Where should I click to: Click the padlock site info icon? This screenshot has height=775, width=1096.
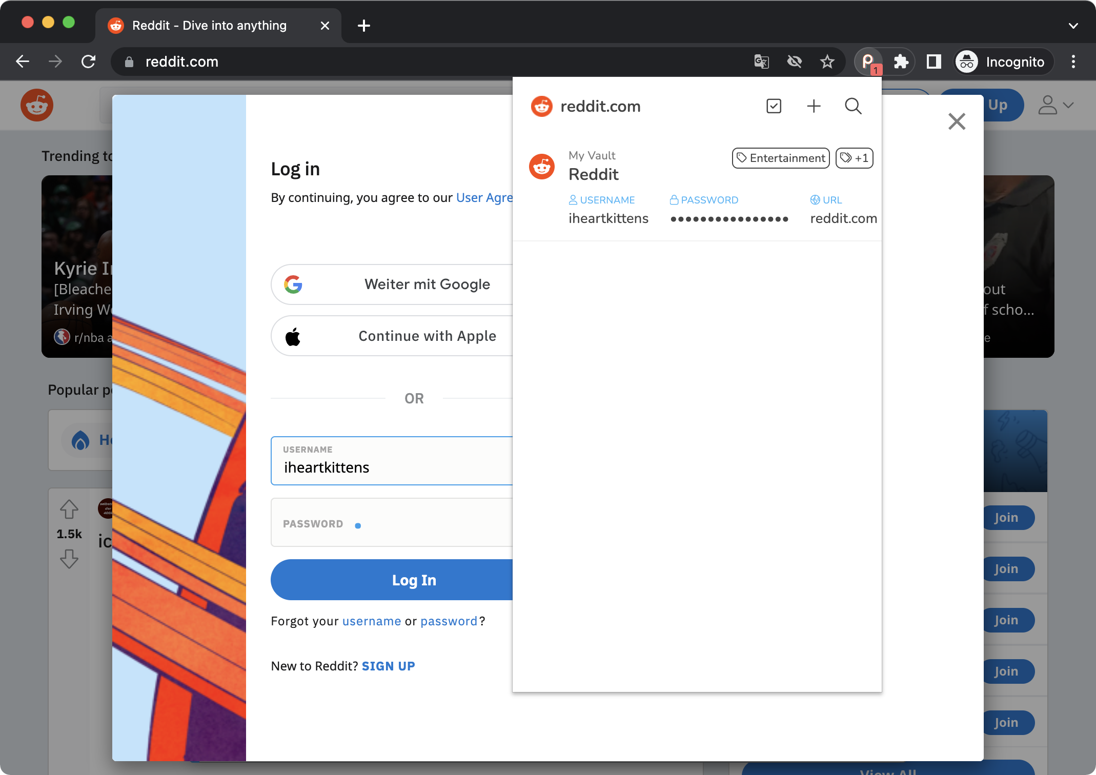pos(129,62)
